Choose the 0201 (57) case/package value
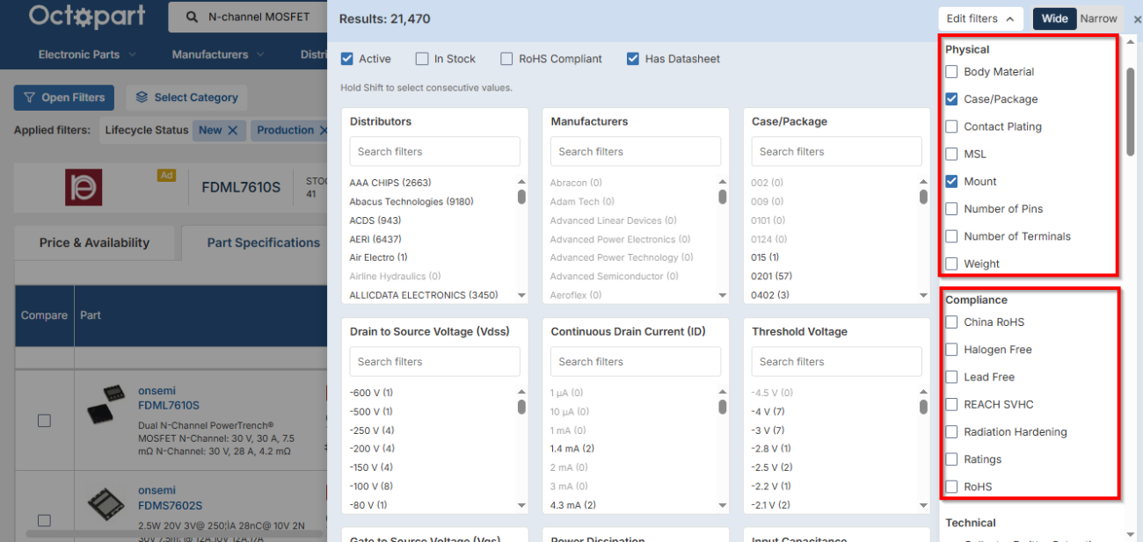This screenshot has width=1143, height=542. pyautogui.click(x=771, y=277)
